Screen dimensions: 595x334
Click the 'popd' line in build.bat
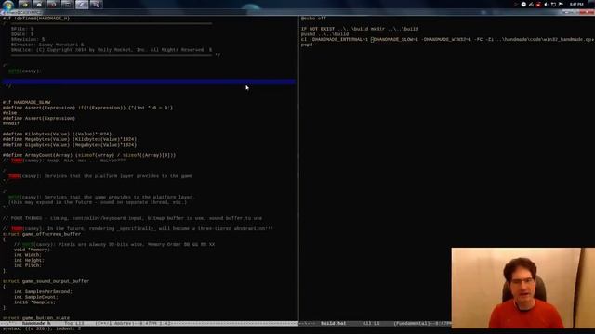(x=307, y=45)
